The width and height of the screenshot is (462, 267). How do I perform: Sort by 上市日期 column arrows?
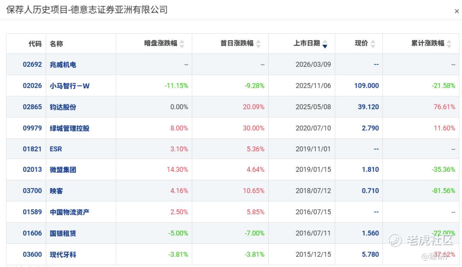(x=325, y=44)
